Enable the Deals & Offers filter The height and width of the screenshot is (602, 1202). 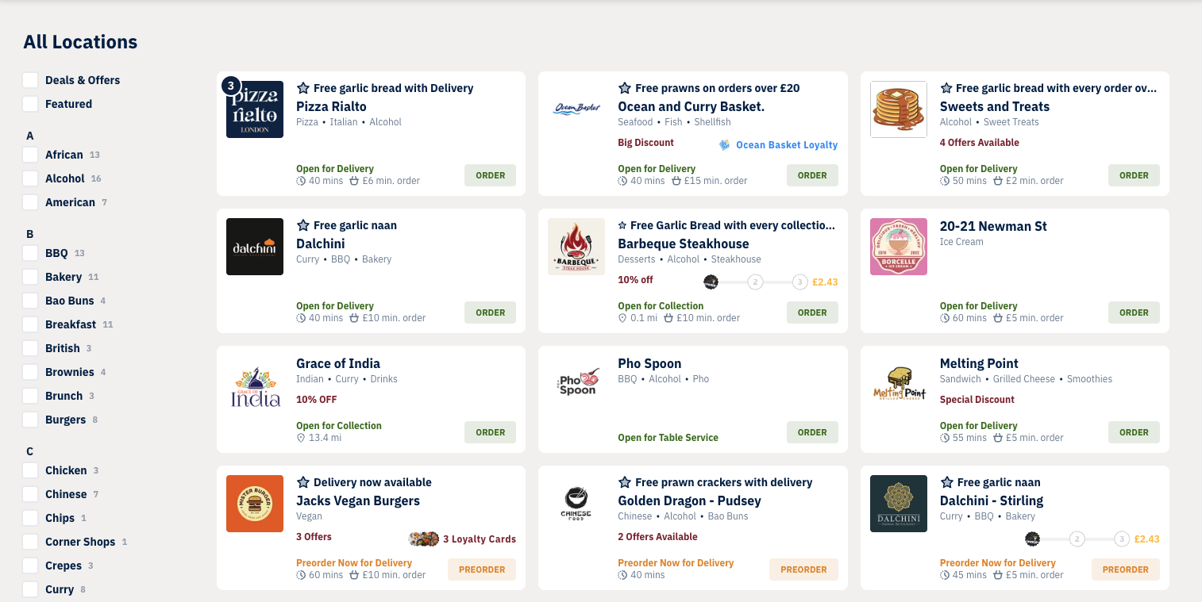point(30,80)
